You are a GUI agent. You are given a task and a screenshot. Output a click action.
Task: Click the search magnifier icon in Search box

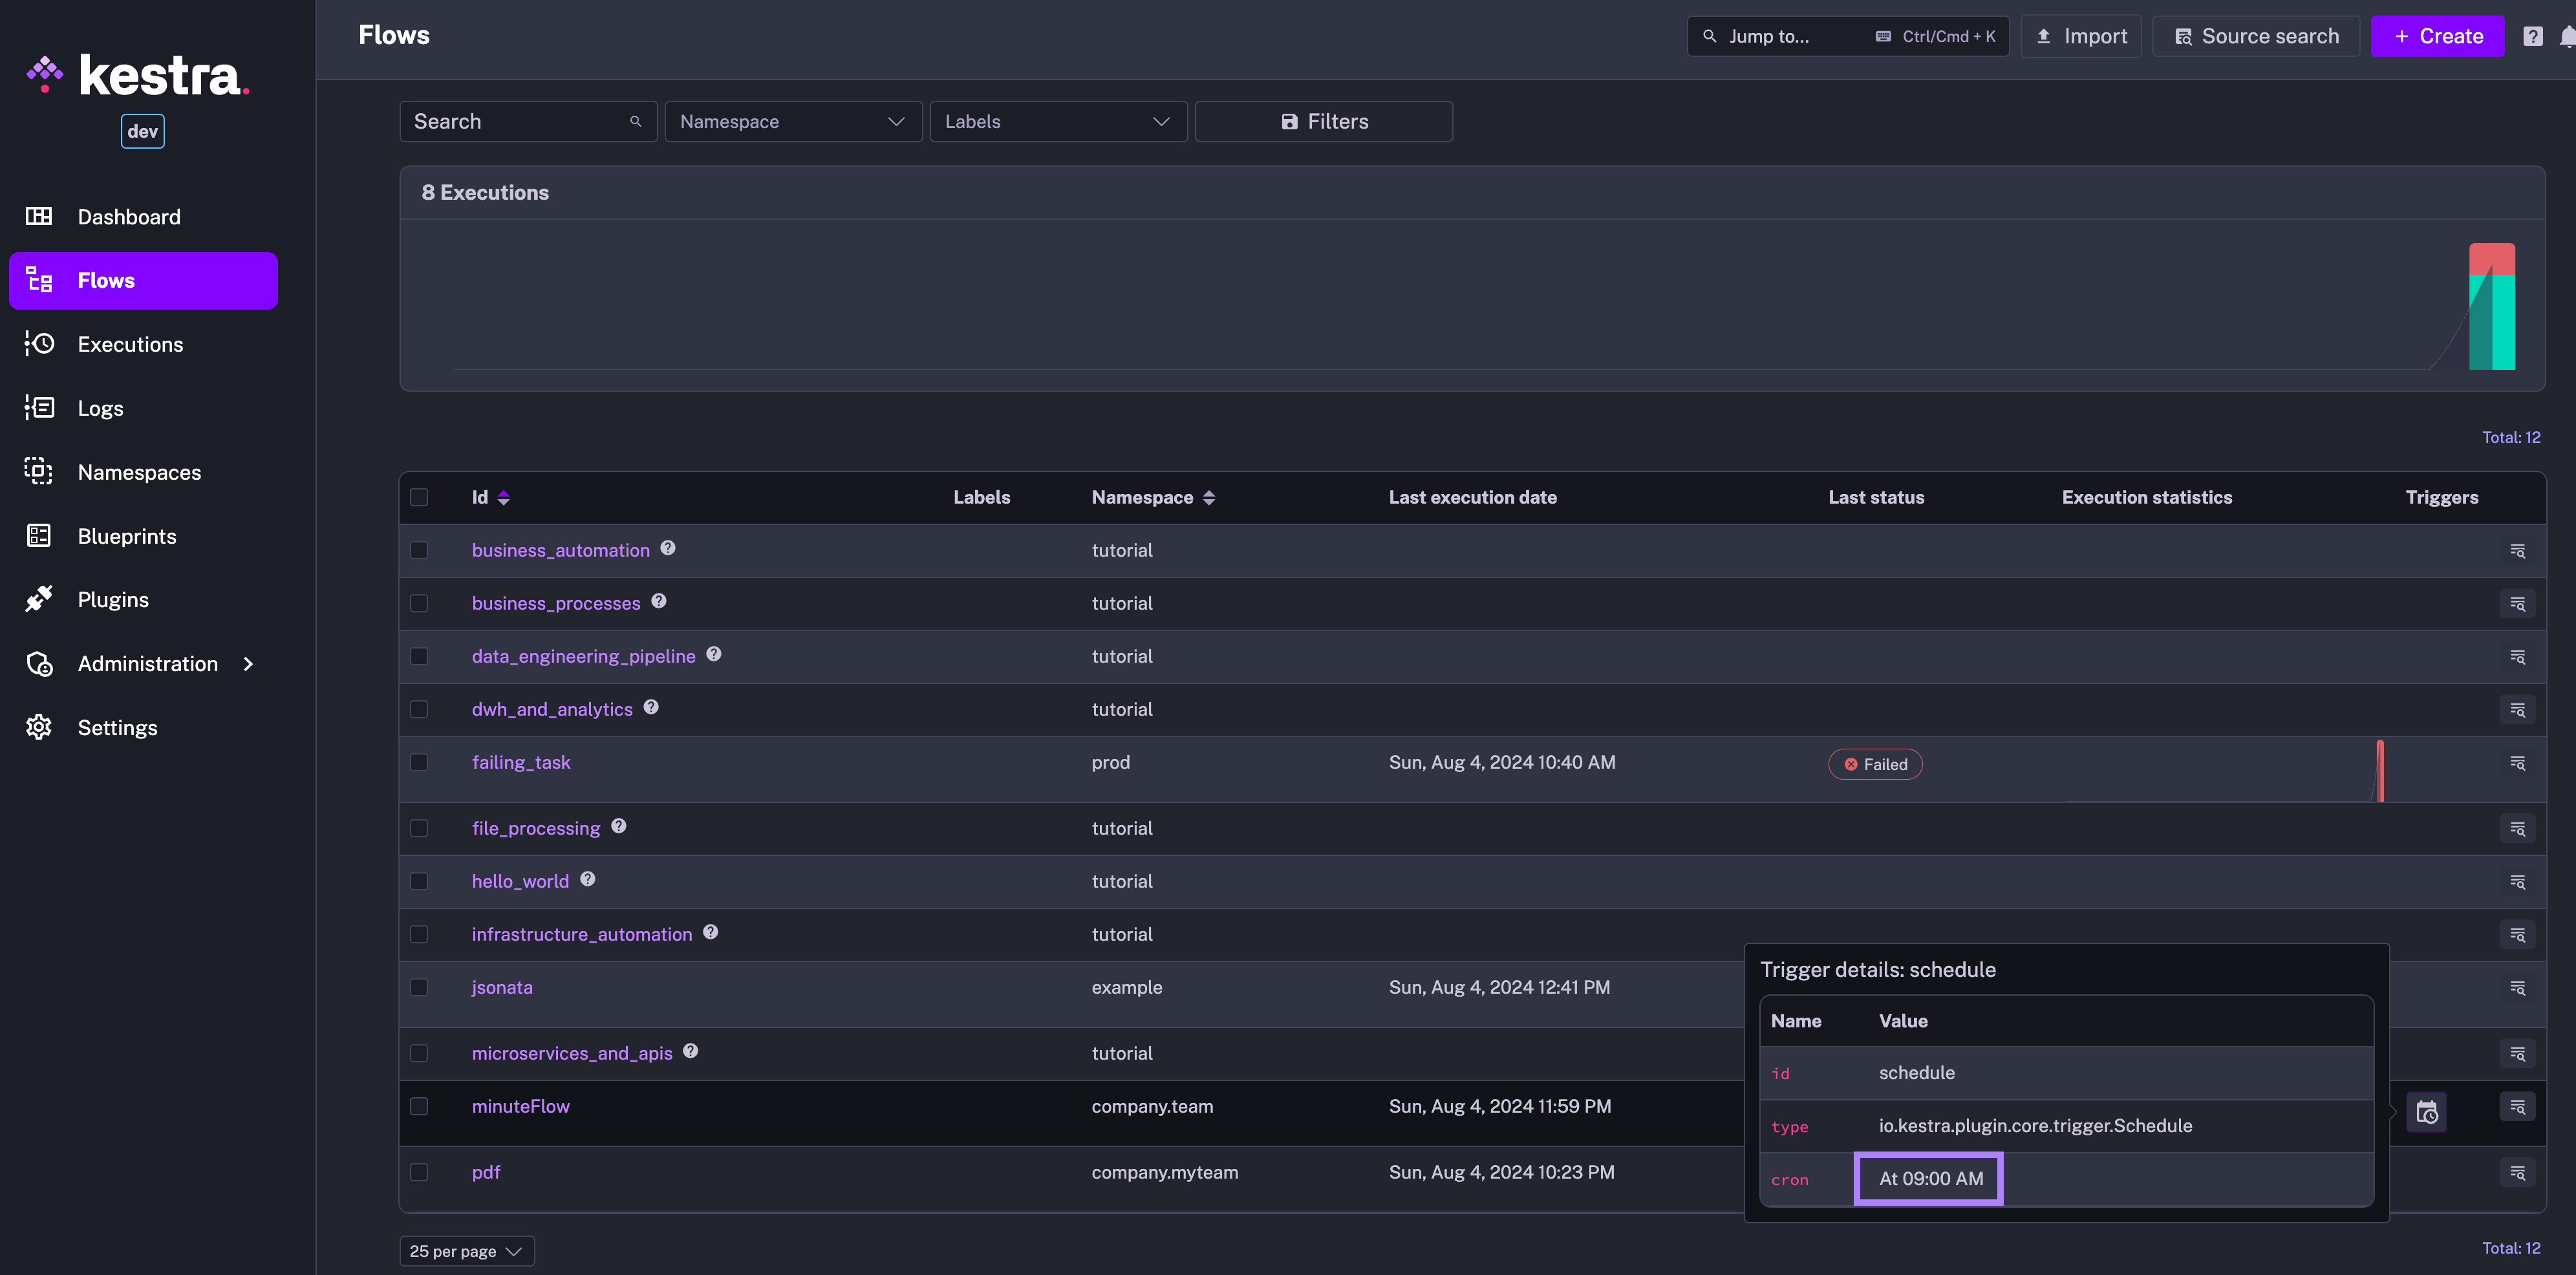tap(635, 121)
